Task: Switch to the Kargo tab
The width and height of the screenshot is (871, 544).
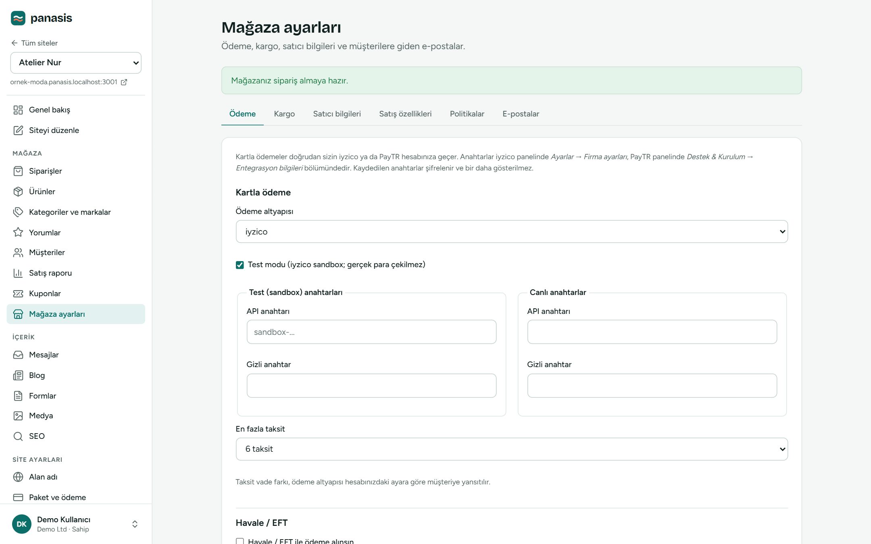Action: (284, 114)
